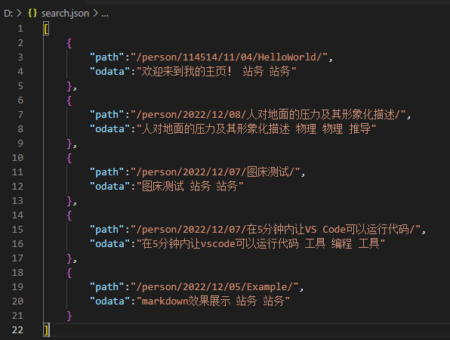The width and height of the screenshot is (450, 340).
Task: Click the /person/2022/12/05/Example/ path value
Action: pyautogui.click(x=214, y=286)
